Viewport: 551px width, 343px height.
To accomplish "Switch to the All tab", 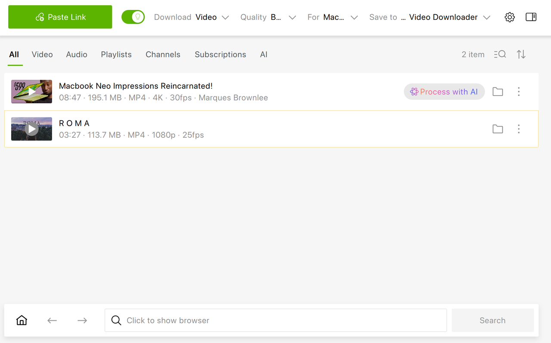I will click(14, 55).
